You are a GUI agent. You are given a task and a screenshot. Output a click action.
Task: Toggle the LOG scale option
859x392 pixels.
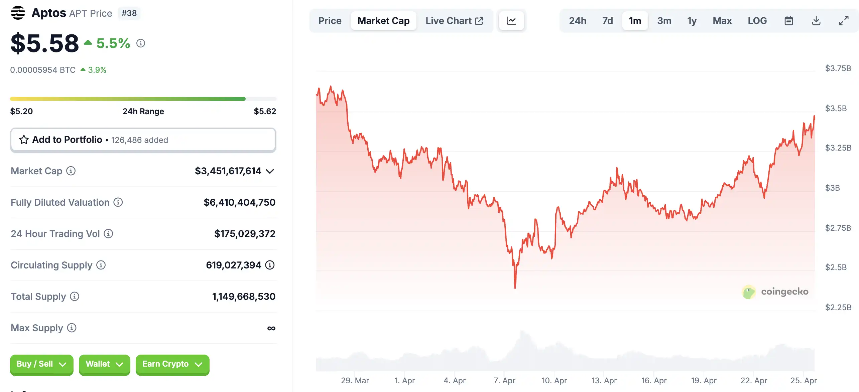point(757,21)
